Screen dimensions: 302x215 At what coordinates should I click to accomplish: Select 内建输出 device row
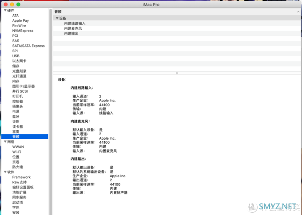coord(177,33)
